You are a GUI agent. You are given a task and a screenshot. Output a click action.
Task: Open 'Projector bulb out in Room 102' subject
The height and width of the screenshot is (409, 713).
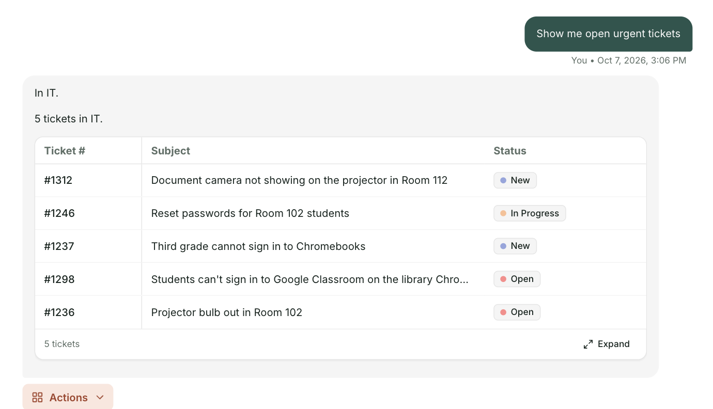pyautogui.click(x=226, y=312)
